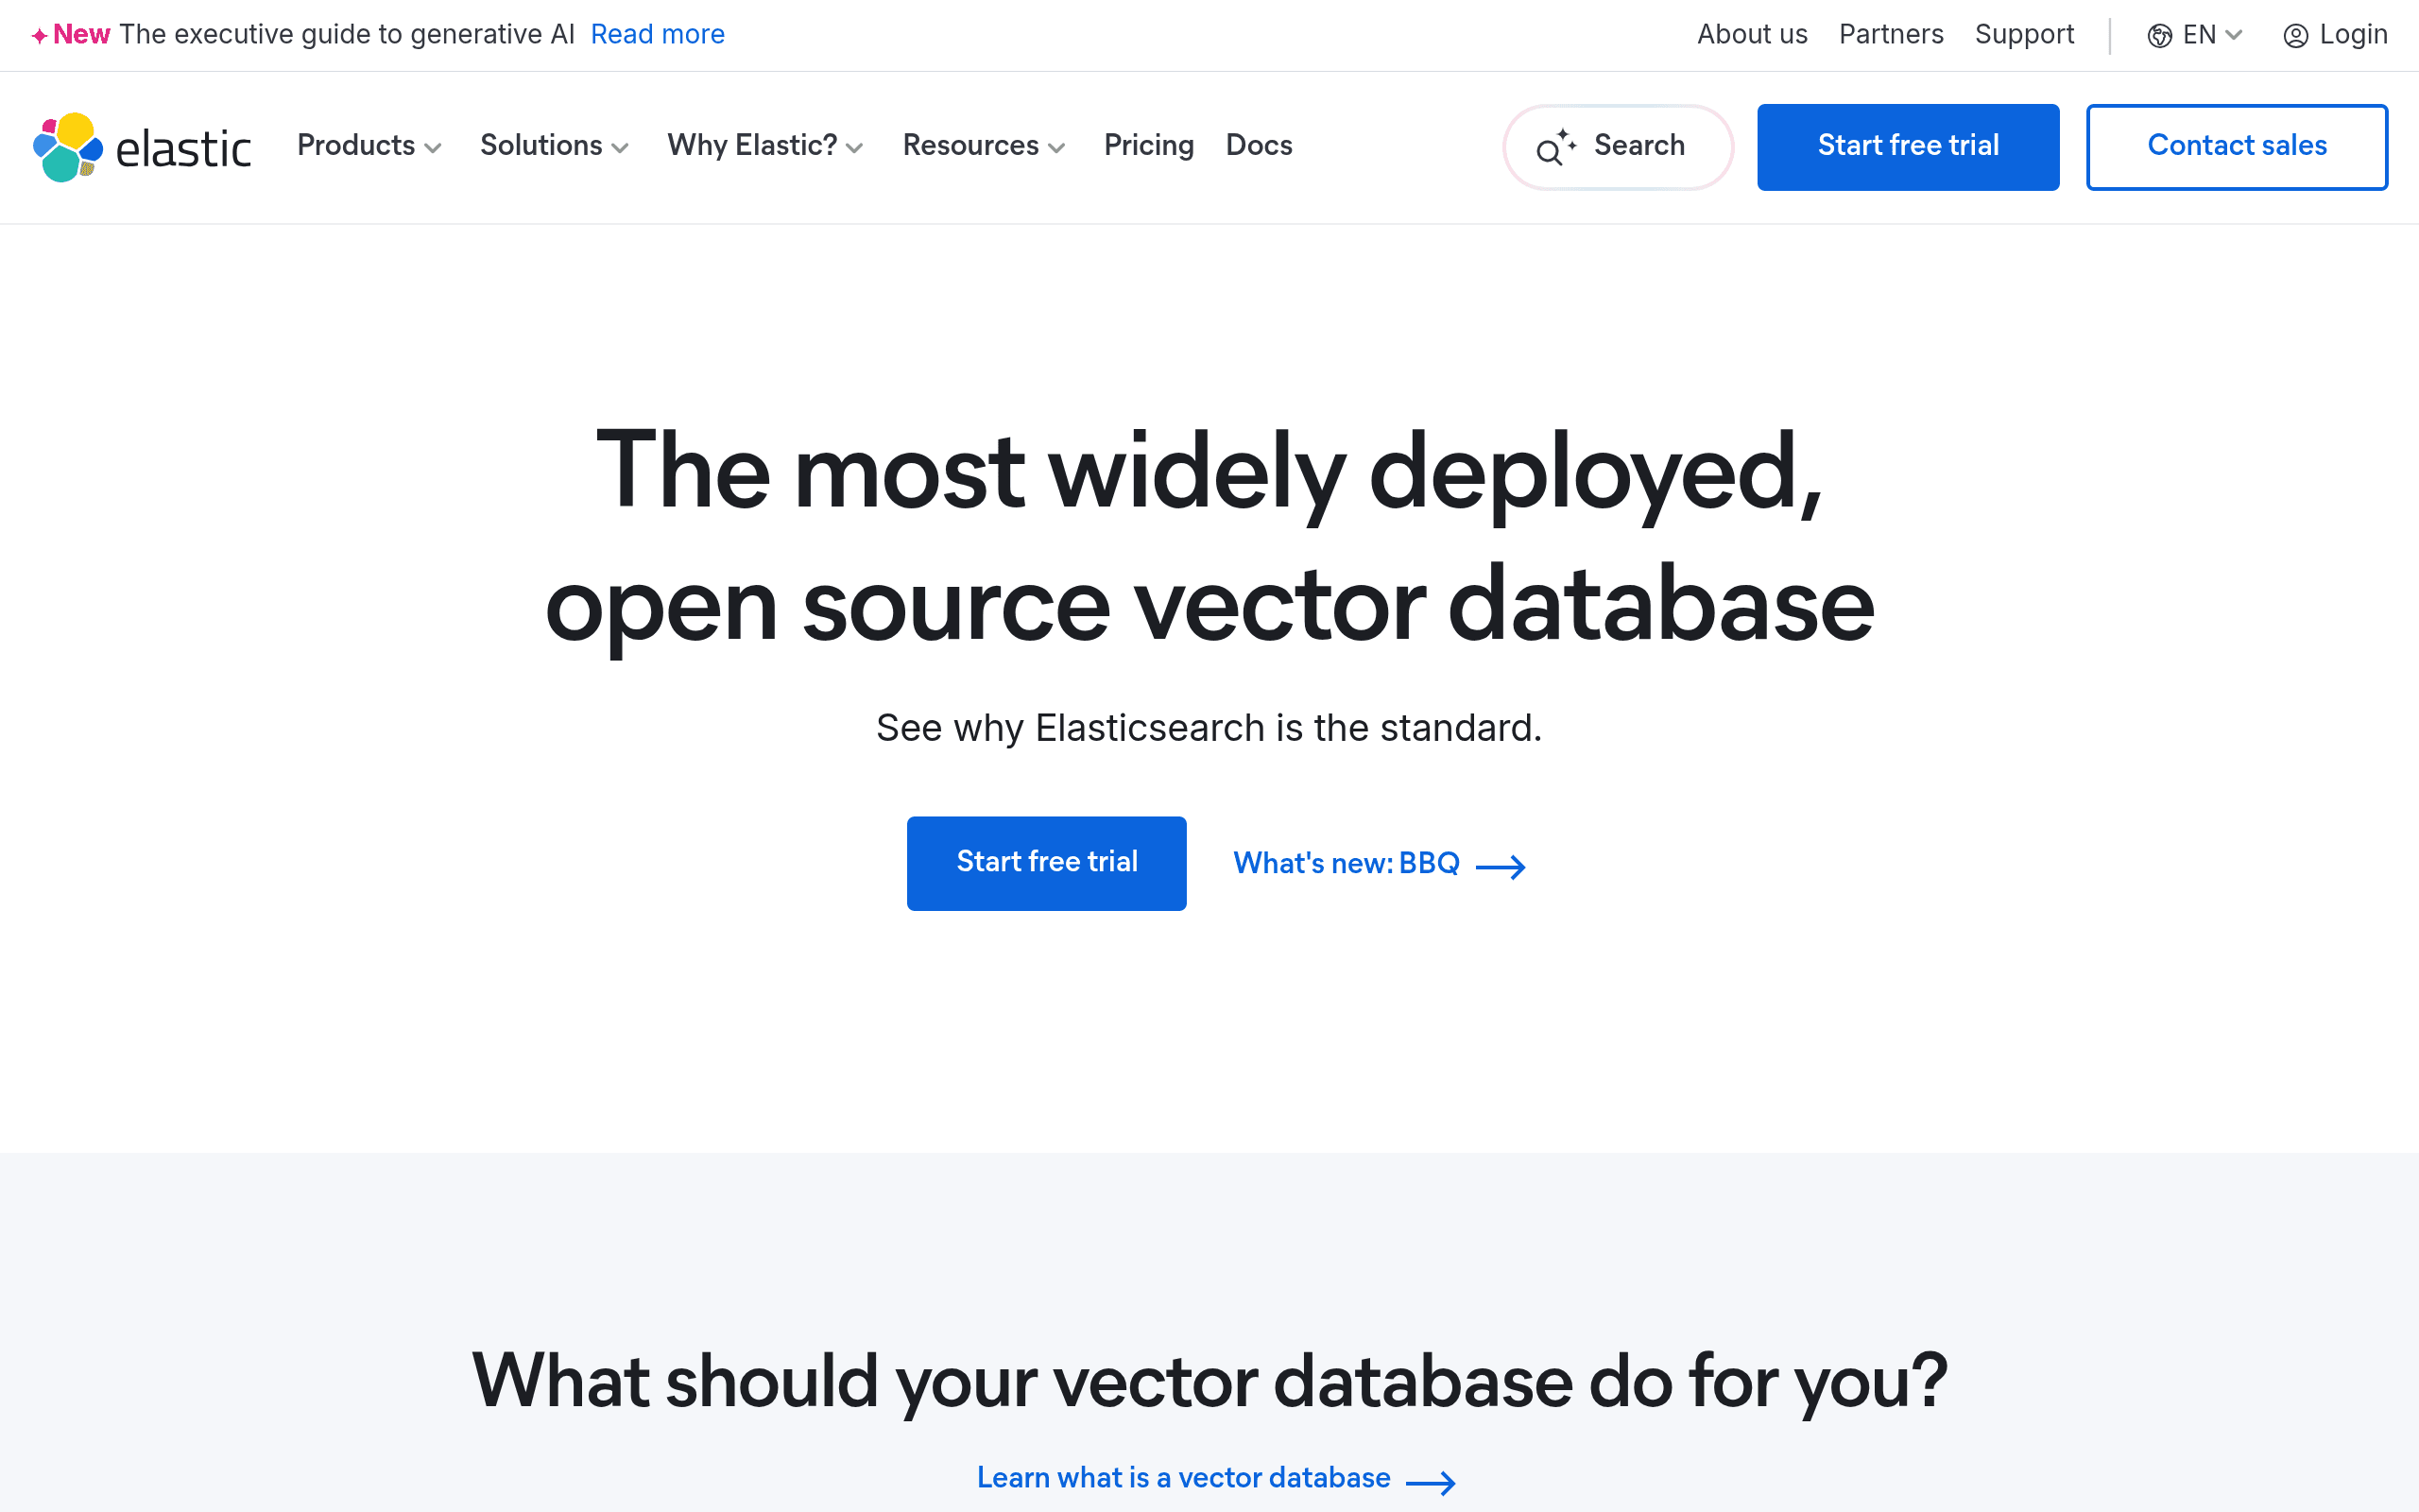2419x1512 pixels.
Task: Open the Why Elastic? menu
Action: 764,146
